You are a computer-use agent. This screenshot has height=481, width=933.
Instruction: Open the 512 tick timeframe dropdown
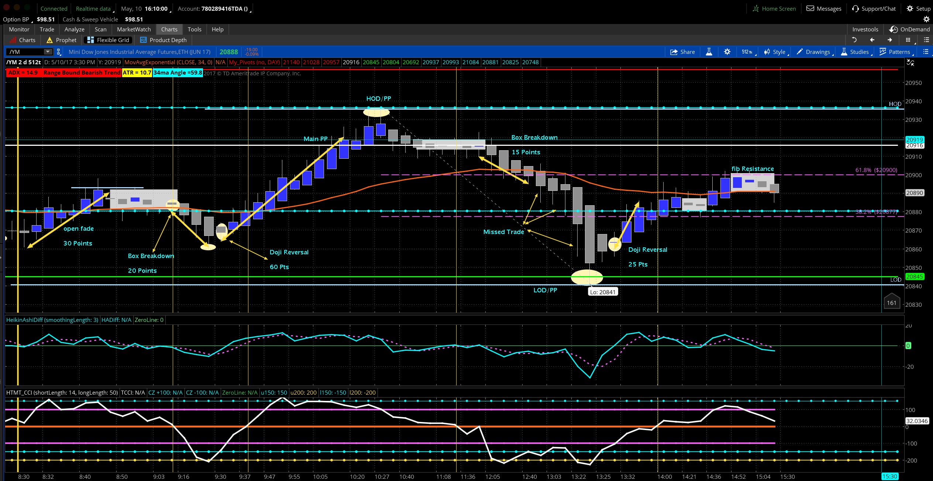click(747, 52)
